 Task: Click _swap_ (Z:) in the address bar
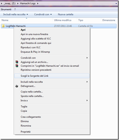[x=10, y=3]
